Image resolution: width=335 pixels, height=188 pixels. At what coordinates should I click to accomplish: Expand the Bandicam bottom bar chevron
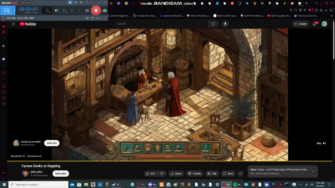(105, 18)
